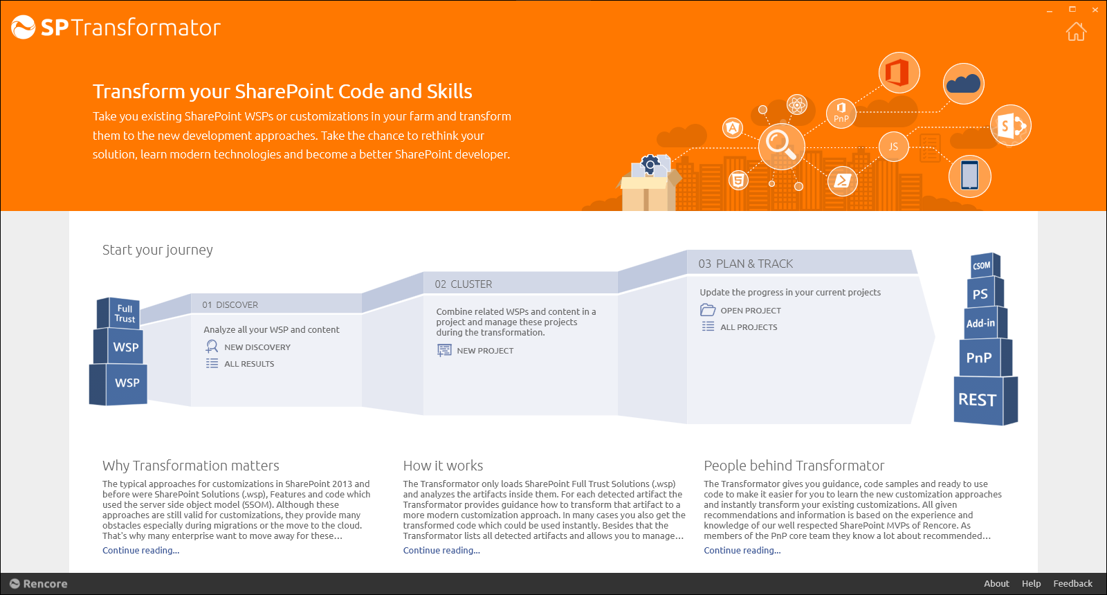Screen dimensions: 1107x595
Task: Click the 'People behind Transformator' heading
Action: 794,466
